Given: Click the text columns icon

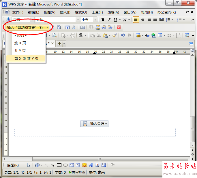Looking at the screenshot, I should 169,36.
